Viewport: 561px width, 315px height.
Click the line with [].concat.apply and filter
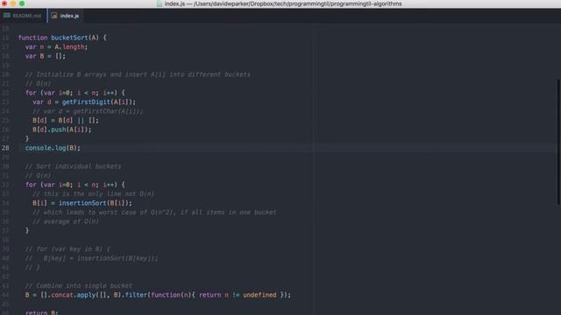point(158,295)
